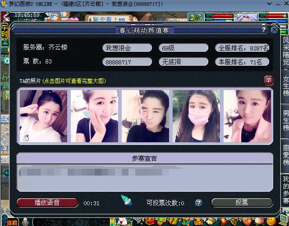289x226 pixels.
Task: Open the smiley face emoticon icon
Action: coord(271,221)
